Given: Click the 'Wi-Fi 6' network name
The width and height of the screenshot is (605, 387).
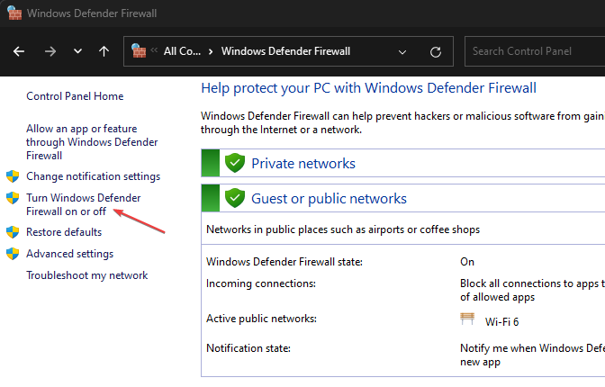Looking at the screenshot, I should click(x=501, y=322).
